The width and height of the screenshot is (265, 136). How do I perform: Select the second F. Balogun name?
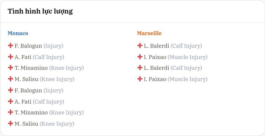(28, 90)
